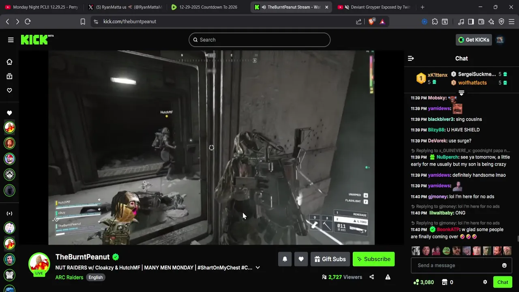The height and width of the screenshot is (292, 519).
Task: Open Brave Rewards triangle icon
Action: 382,21
